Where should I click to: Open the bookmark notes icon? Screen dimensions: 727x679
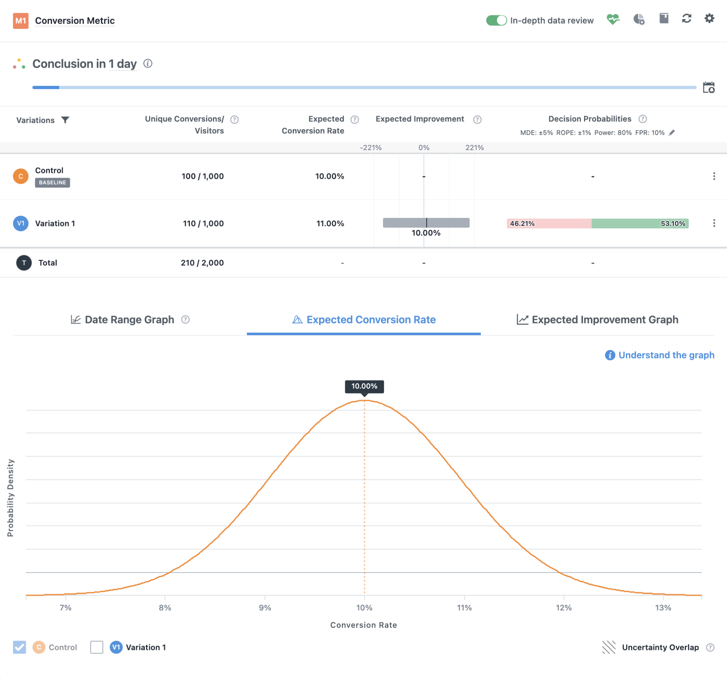664,18
